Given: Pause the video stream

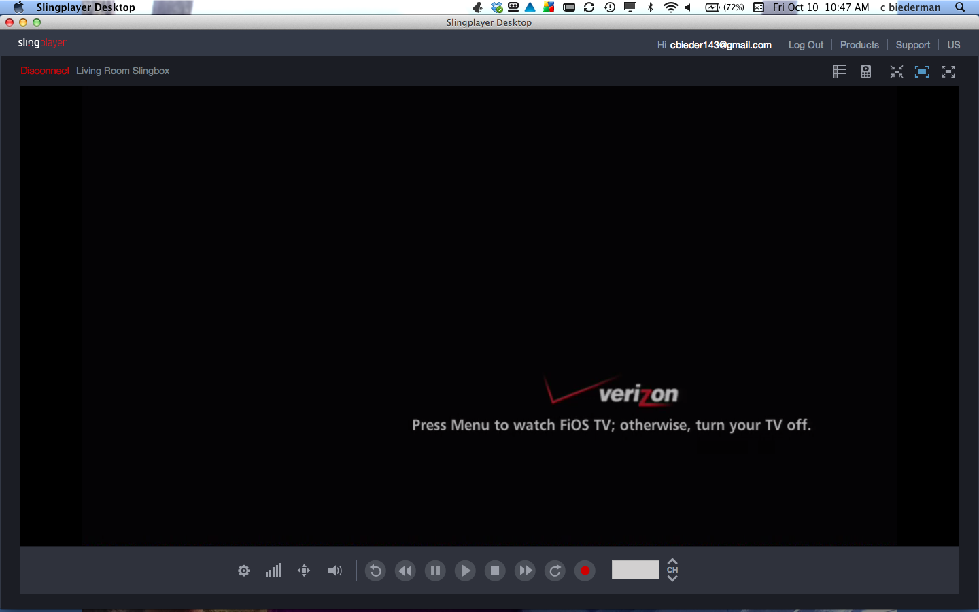Looking at the screenshot, I should click(x=435, y=571).
